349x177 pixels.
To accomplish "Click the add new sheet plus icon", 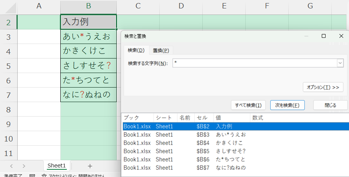I will click(x=90, y=166).
